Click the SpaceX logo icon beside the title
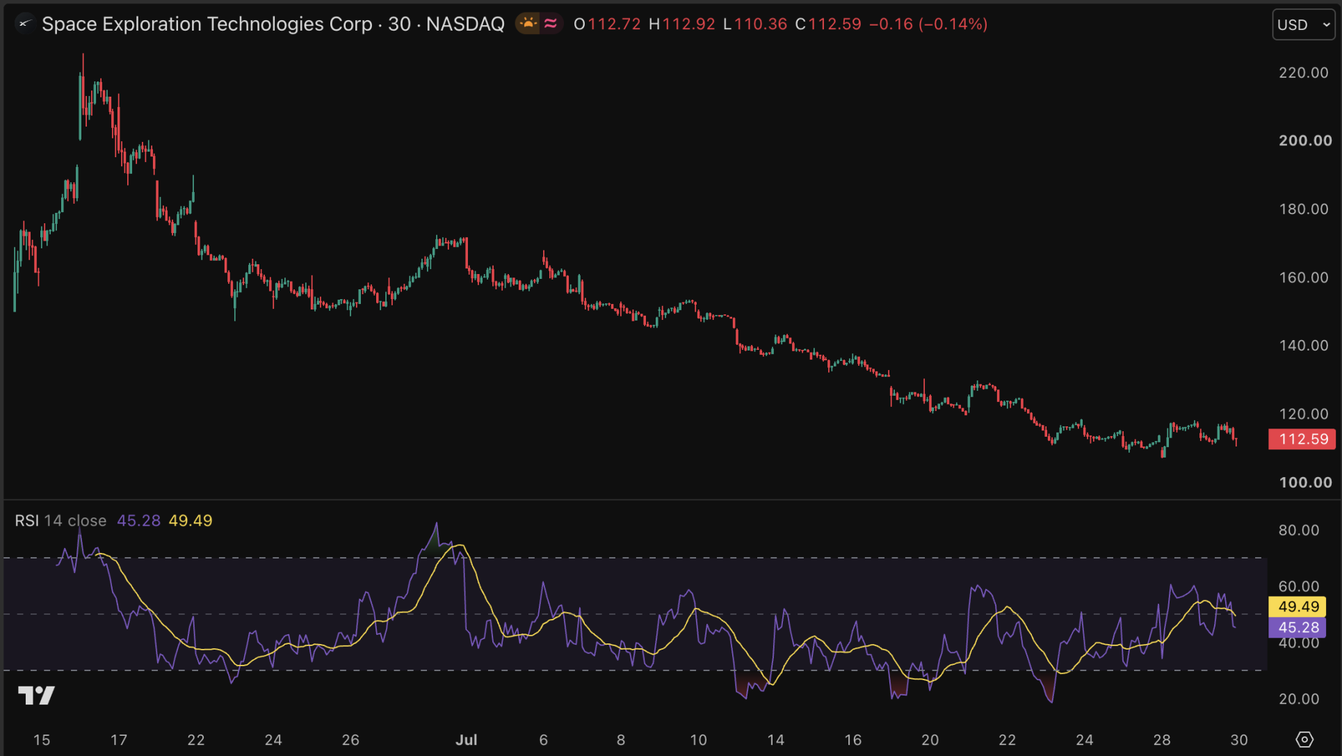The width and height of the screenshot is (1342, 756). [x=25, y=24]
